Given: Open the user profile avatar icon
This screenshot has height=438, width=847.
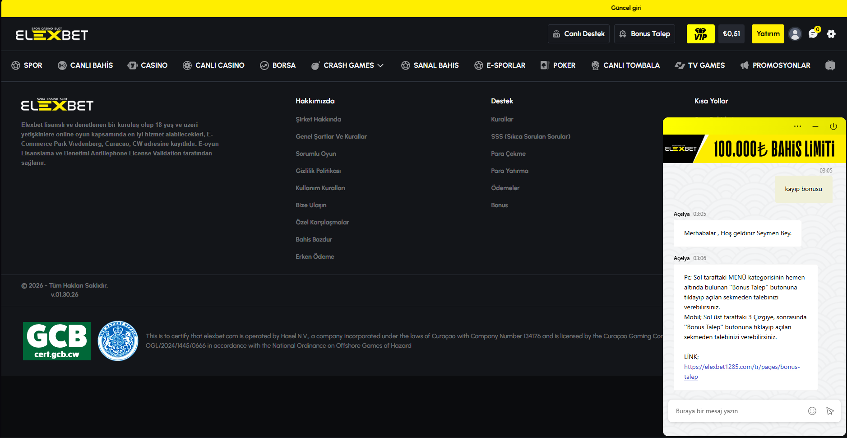Looking at the screenshot, I should tap(795, 34).
